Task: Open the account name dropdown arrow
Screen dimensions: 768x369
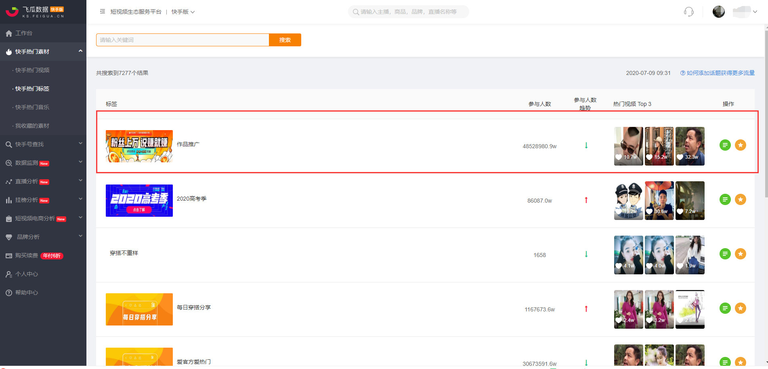Action: tap(755, 12)
